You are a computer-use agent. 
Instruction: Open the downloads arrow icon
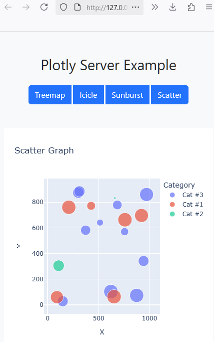coord(172,7)
